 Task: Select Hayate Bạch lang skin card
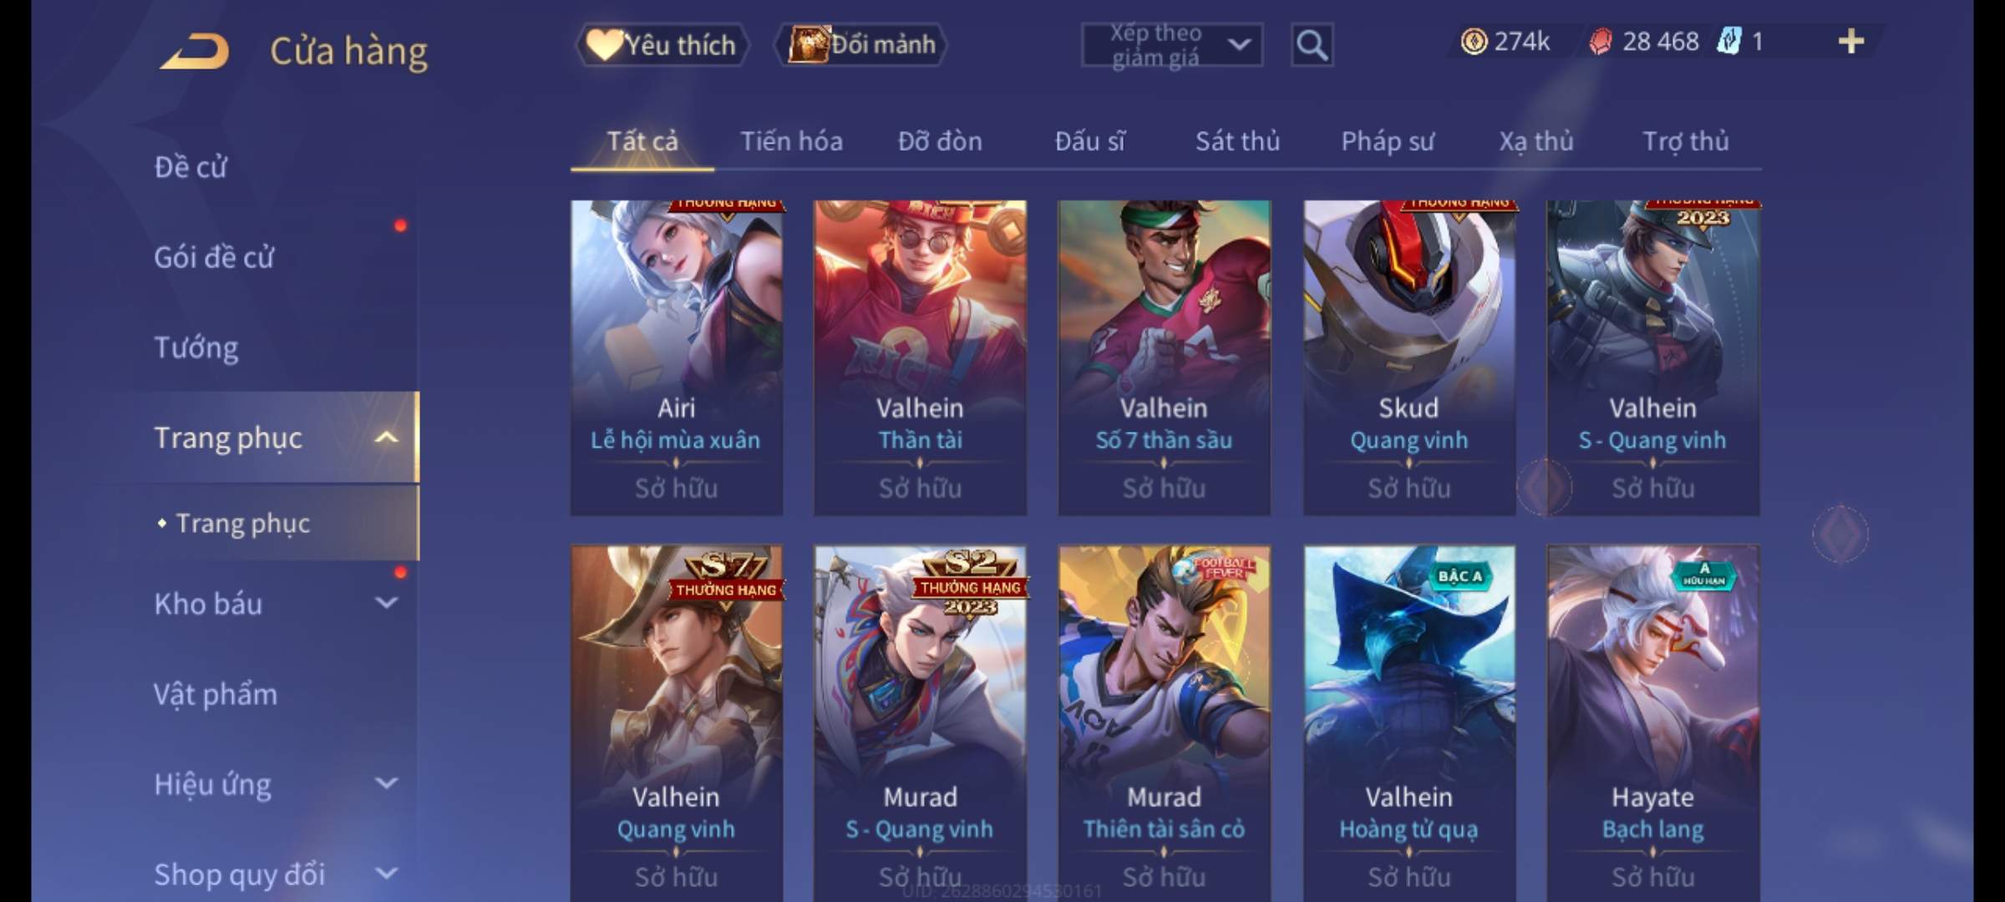(x=1652, y=723)
